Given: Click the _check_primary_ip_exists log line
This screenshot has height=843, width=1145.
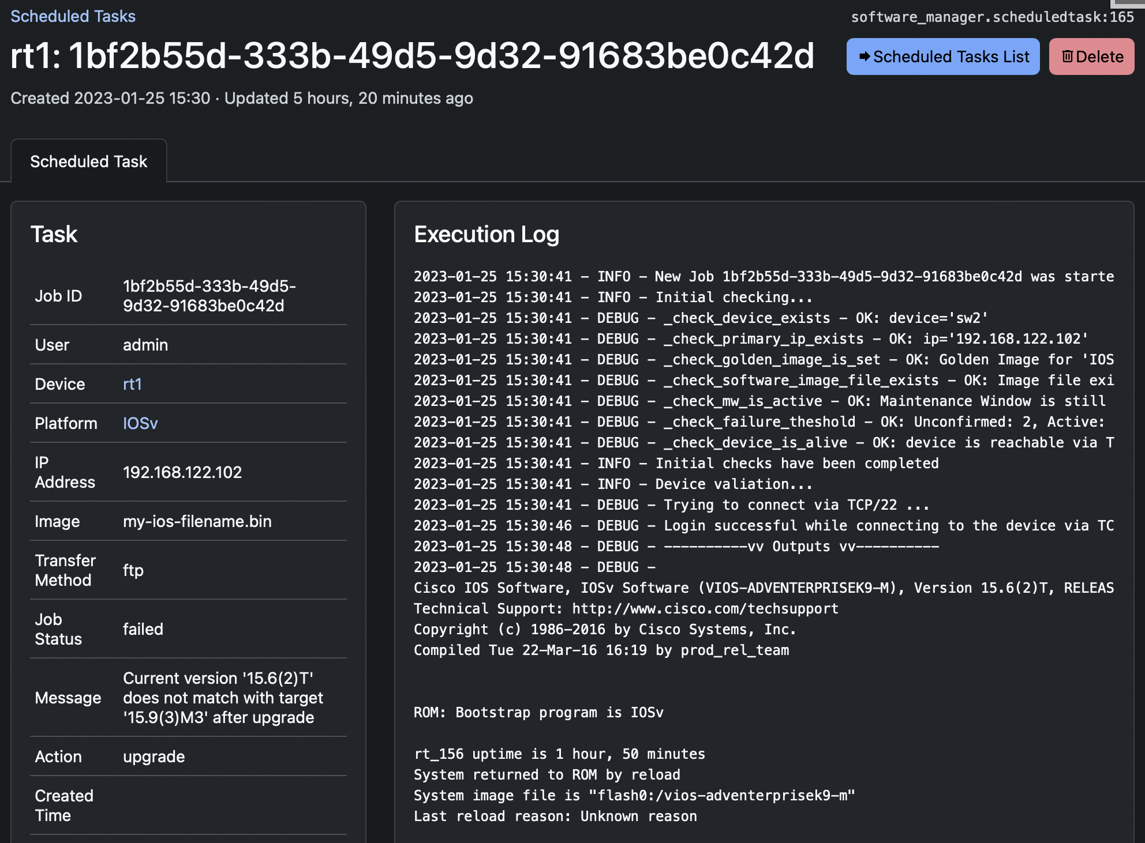Looking at the screenshot, I should pyautogui.click(x=751, y=339).
